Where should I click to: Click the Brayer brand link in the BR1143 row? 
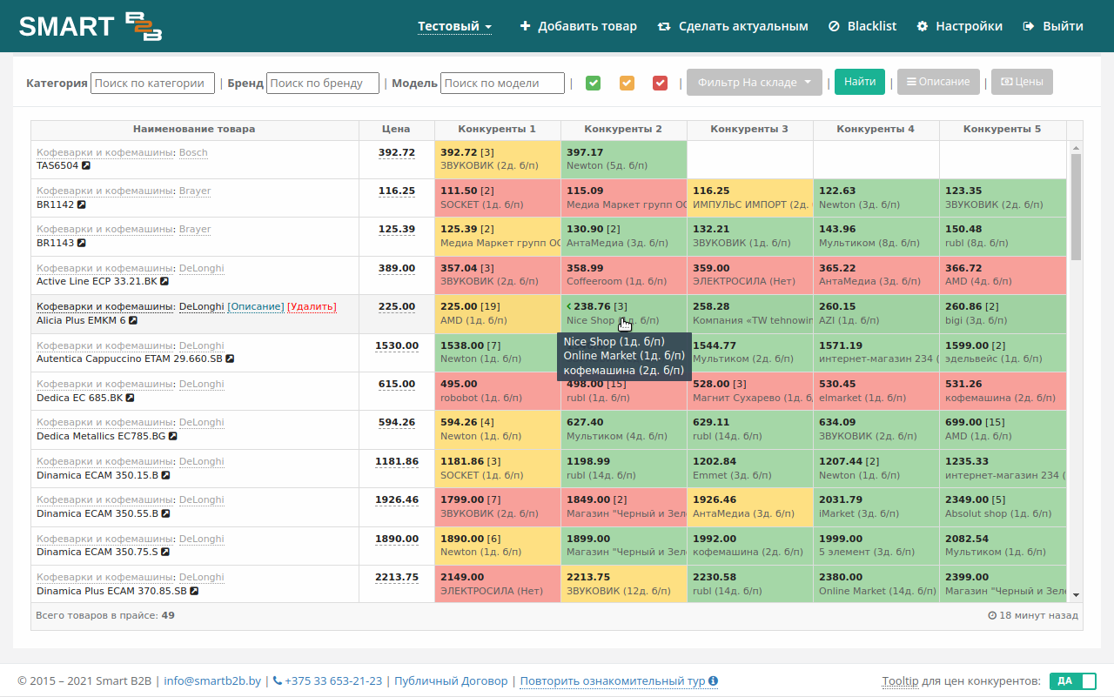click(195, 230)
